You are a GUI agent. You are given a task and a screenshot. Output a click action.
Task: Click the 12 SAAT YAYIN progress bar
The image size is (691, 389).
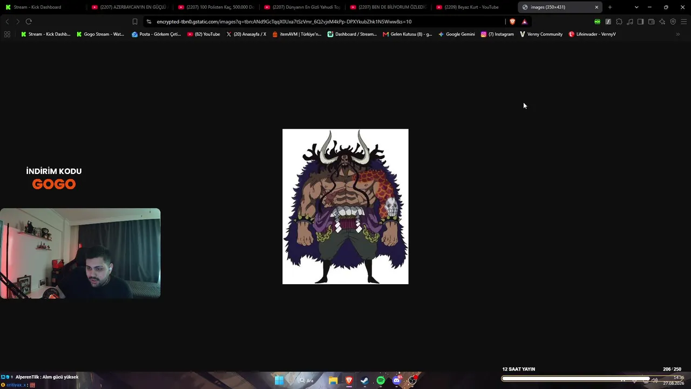[x=592, y=379]
